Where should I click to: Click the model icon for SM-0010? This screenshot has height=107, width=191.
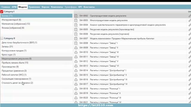76,52
